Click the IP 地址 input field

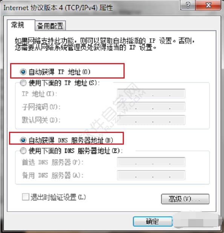[x=151, y=94]
